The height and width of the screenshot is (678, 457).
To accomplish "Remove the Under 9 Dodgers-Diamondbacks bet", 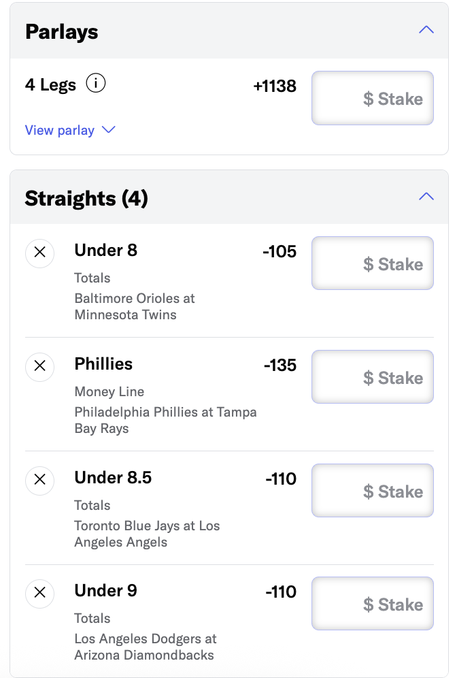I will click(39, 593).
